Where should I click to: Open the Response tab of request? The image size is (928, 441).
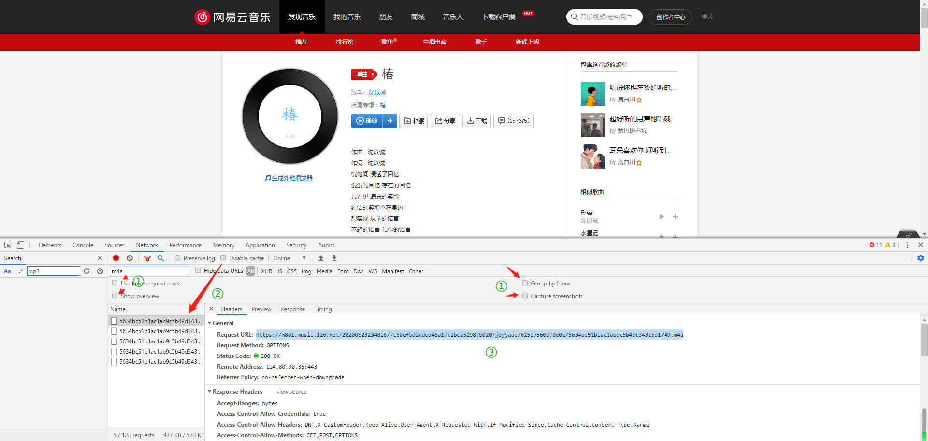coord(293,309)
